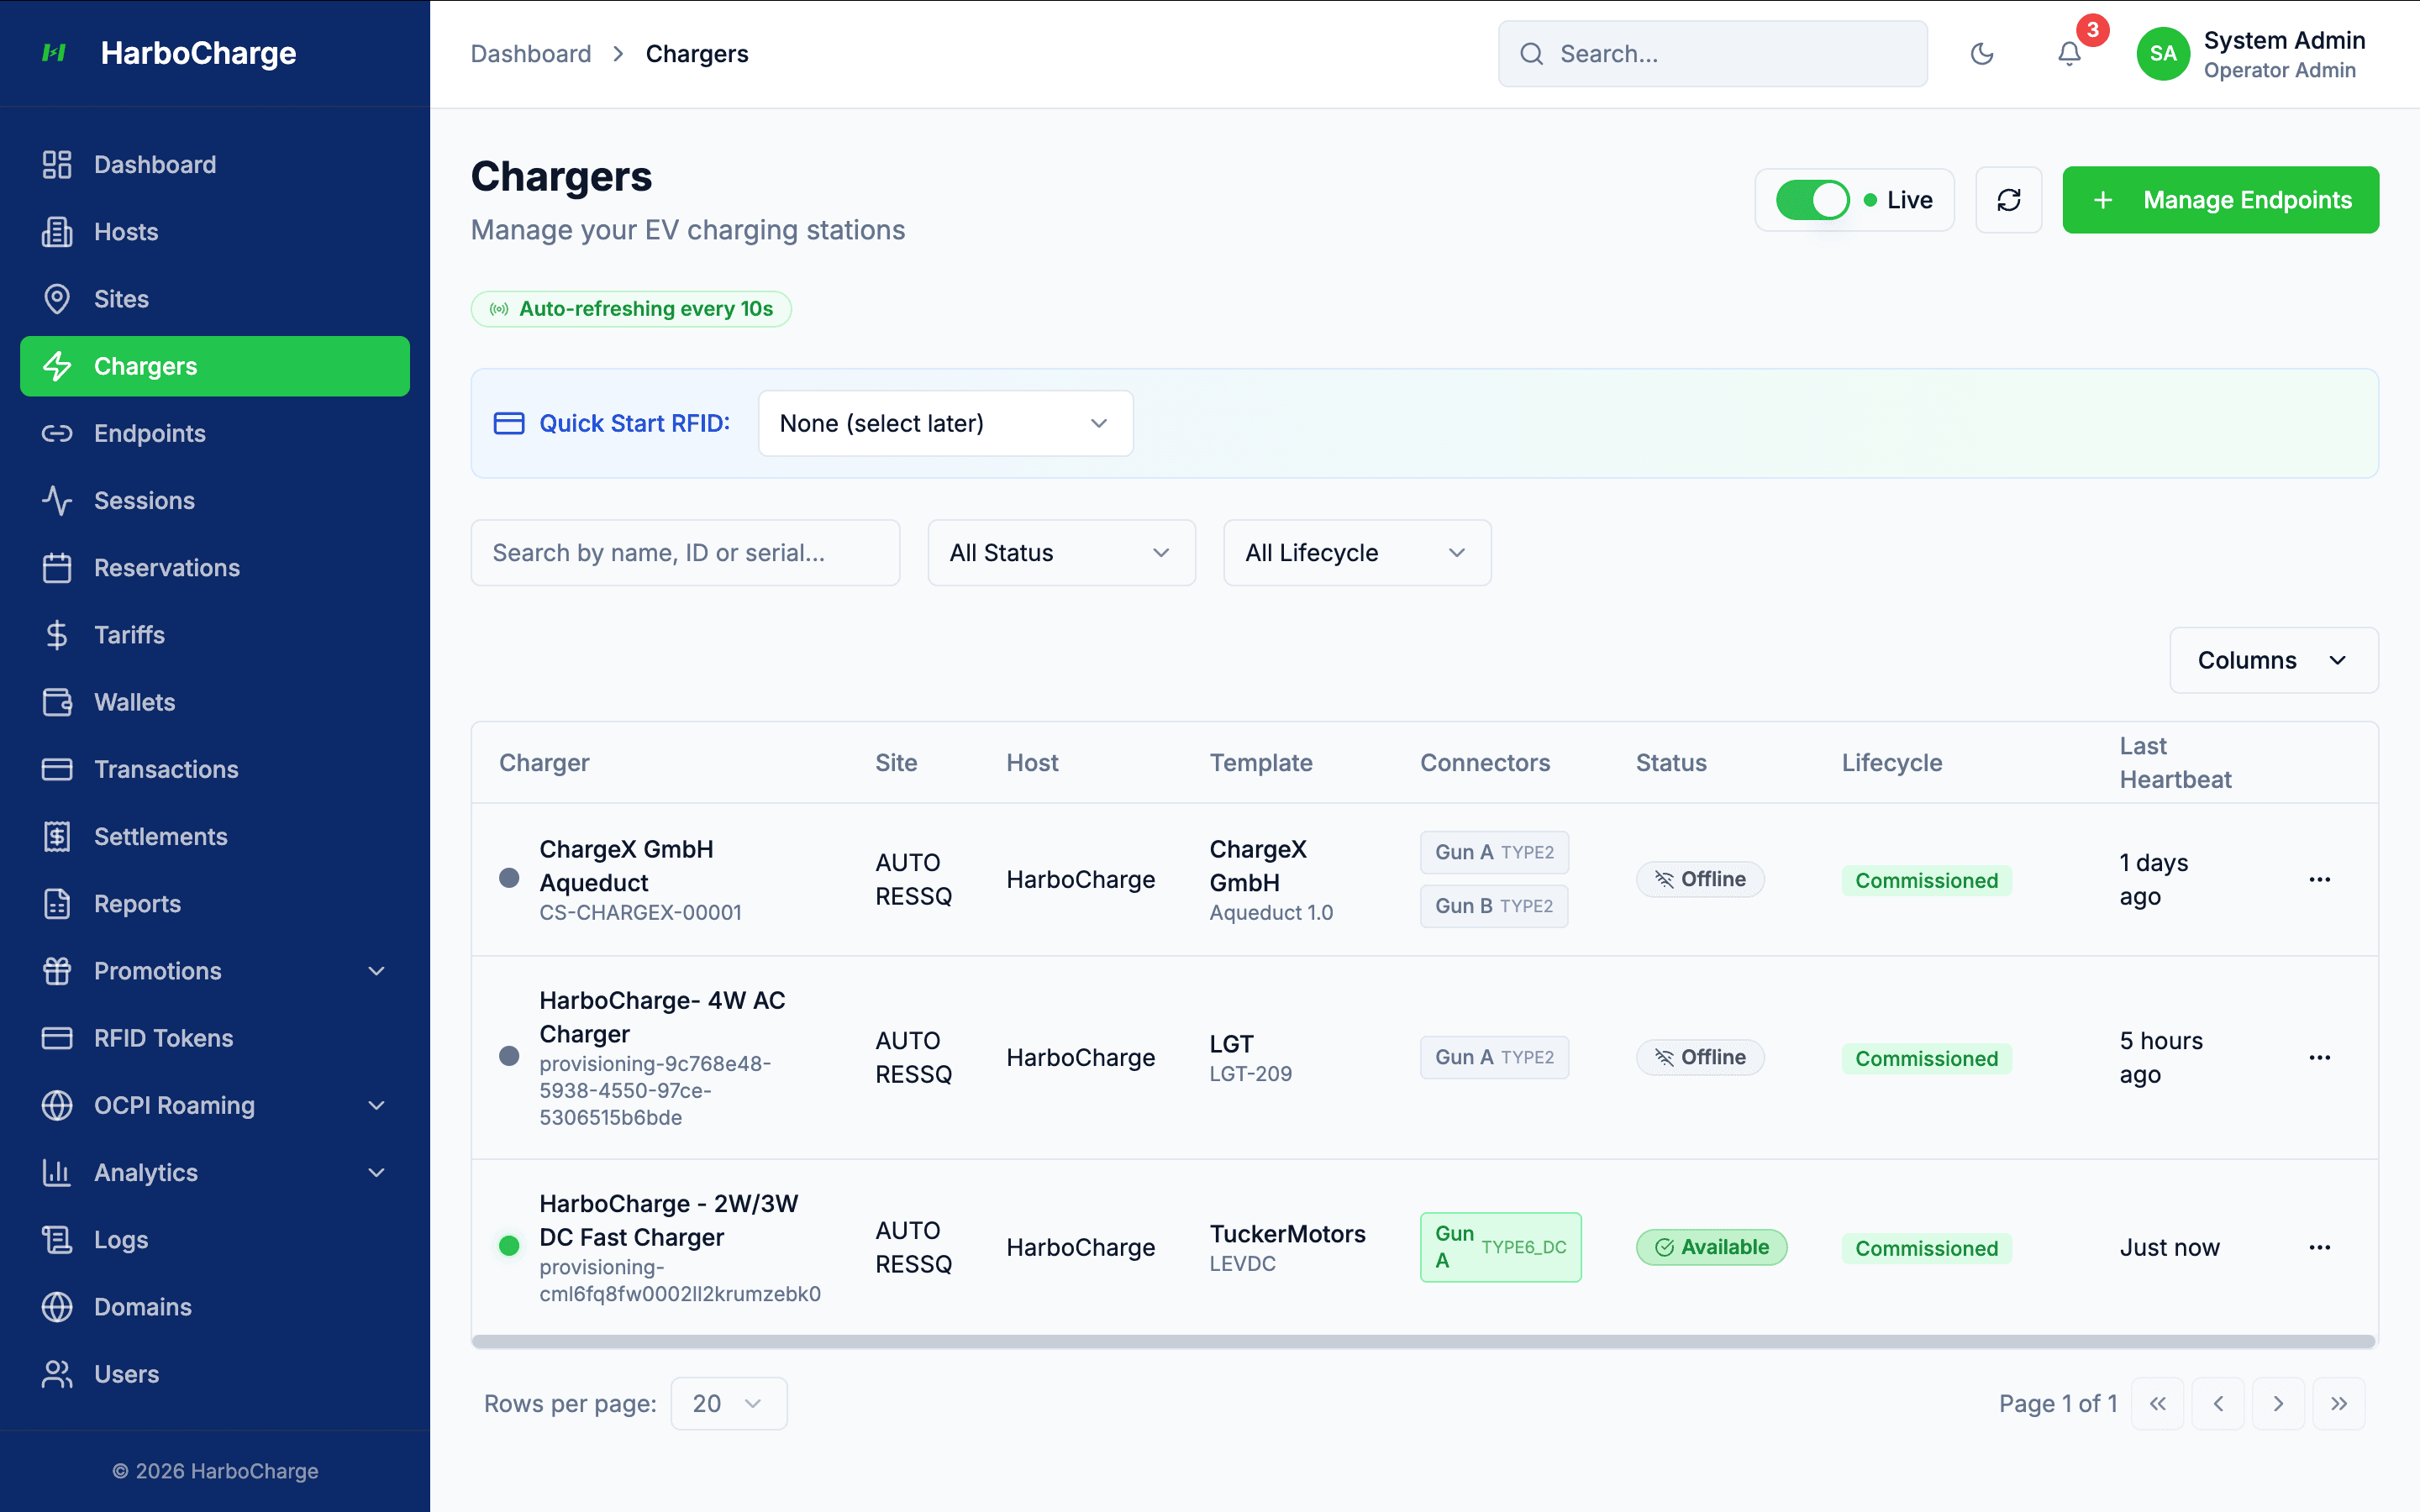Open the Quick Start RFID dropdown
The image size is (2420, 1512).
tap(944, 423)
